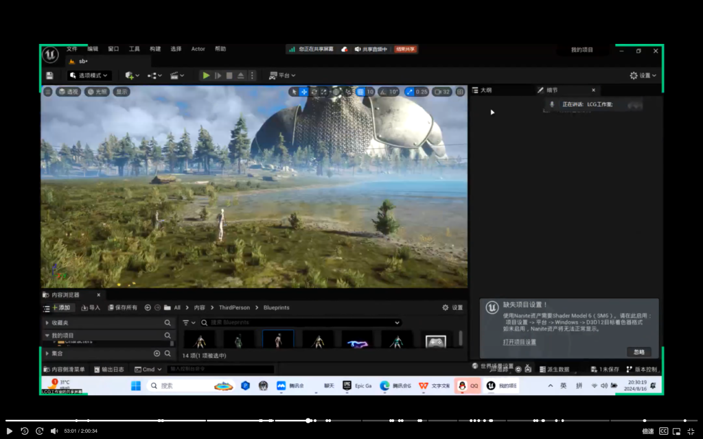
Task: Click the Stop simulation square icon
Action: 229,75
